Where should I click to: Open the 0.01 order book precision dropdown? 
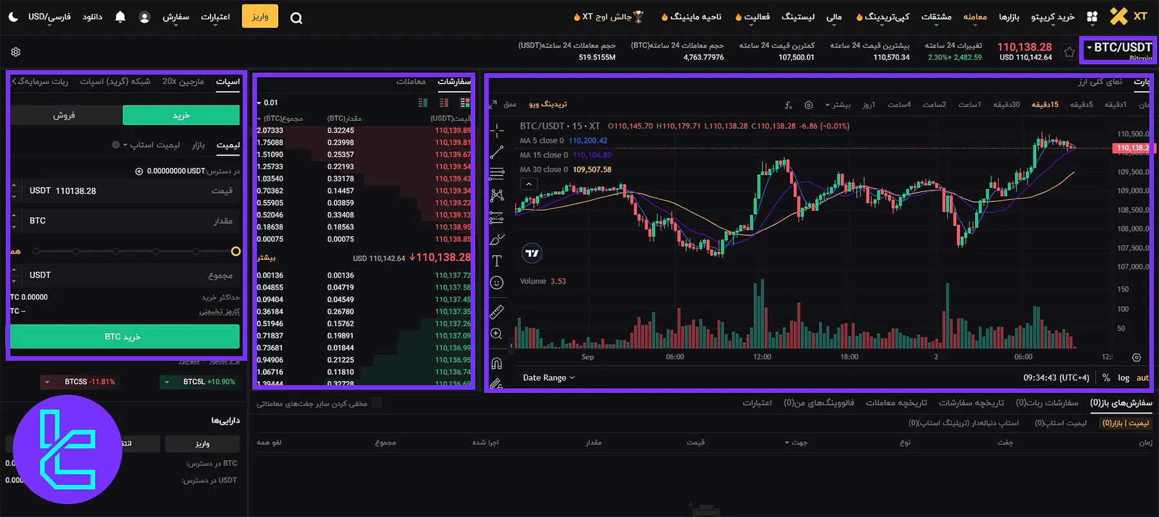tap(267, 103)
